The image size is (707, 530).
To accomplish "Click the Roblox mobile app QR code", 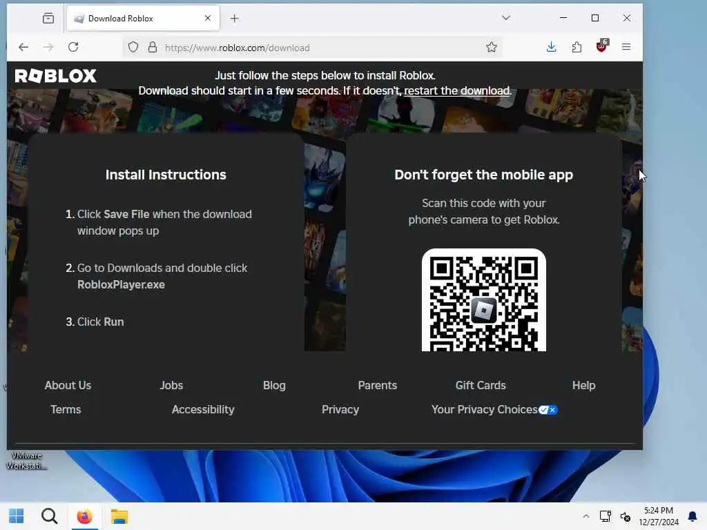I will (x=484, y=300).
